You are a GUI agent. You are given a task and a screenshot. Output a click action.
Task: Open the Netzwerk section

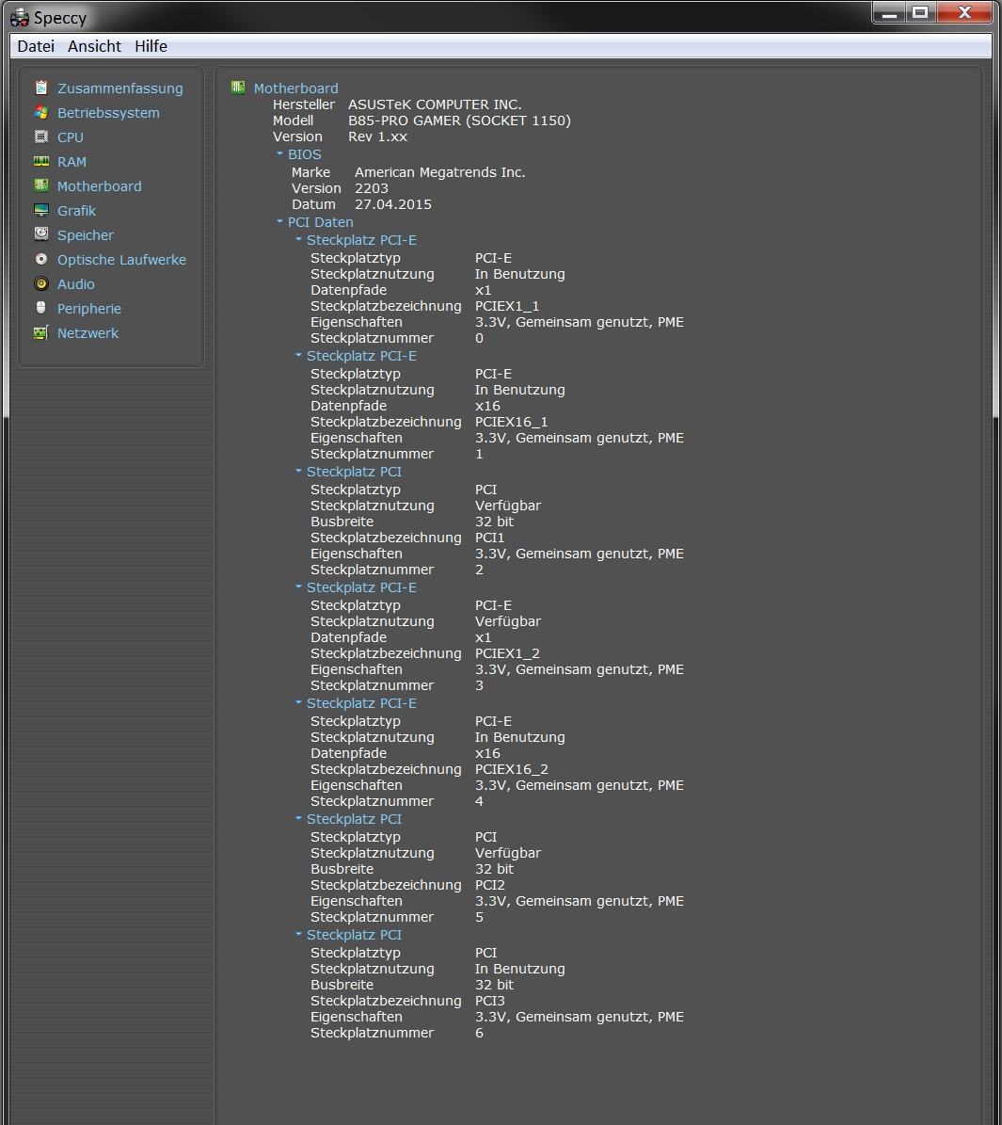coord(87,333)
